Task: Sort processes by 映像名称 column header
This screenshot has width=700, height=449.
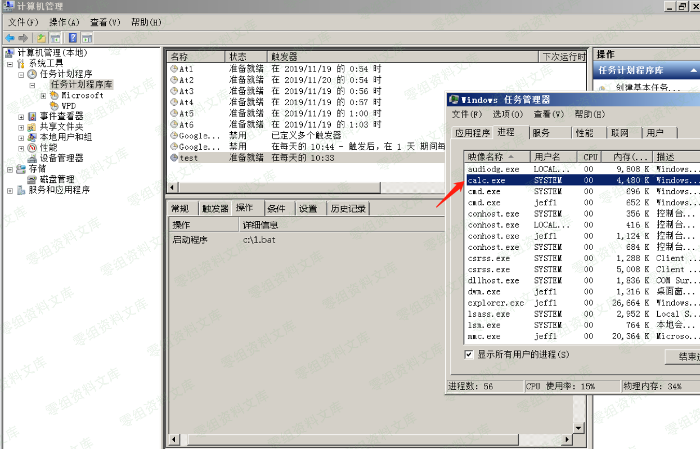Action: pyautogui.click(x=486, y=157)
